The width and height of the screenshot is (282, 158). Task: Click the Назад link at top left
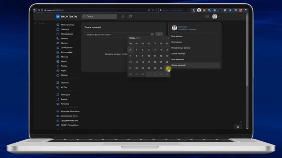point(39,23)
